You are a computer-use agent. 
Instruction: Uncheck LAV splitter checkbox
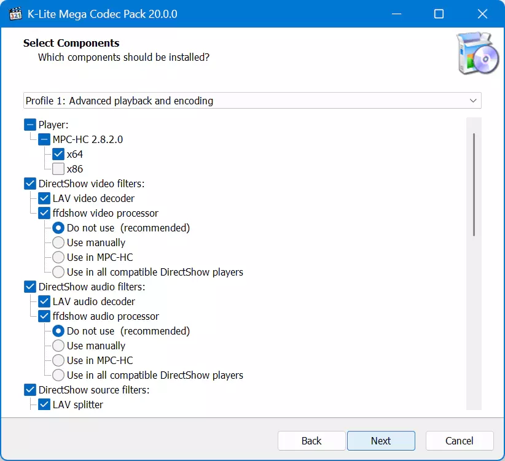44,405
